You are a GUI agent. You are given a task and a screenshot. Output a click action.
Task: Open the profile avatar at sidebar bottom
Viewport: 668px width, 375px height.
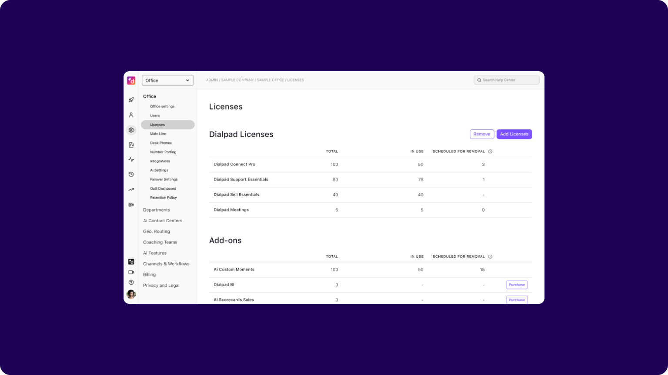(x=131, y=294)
